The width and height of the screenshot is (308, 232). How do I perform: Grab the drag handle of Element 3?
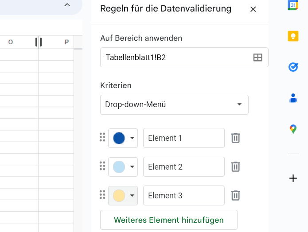102,194
